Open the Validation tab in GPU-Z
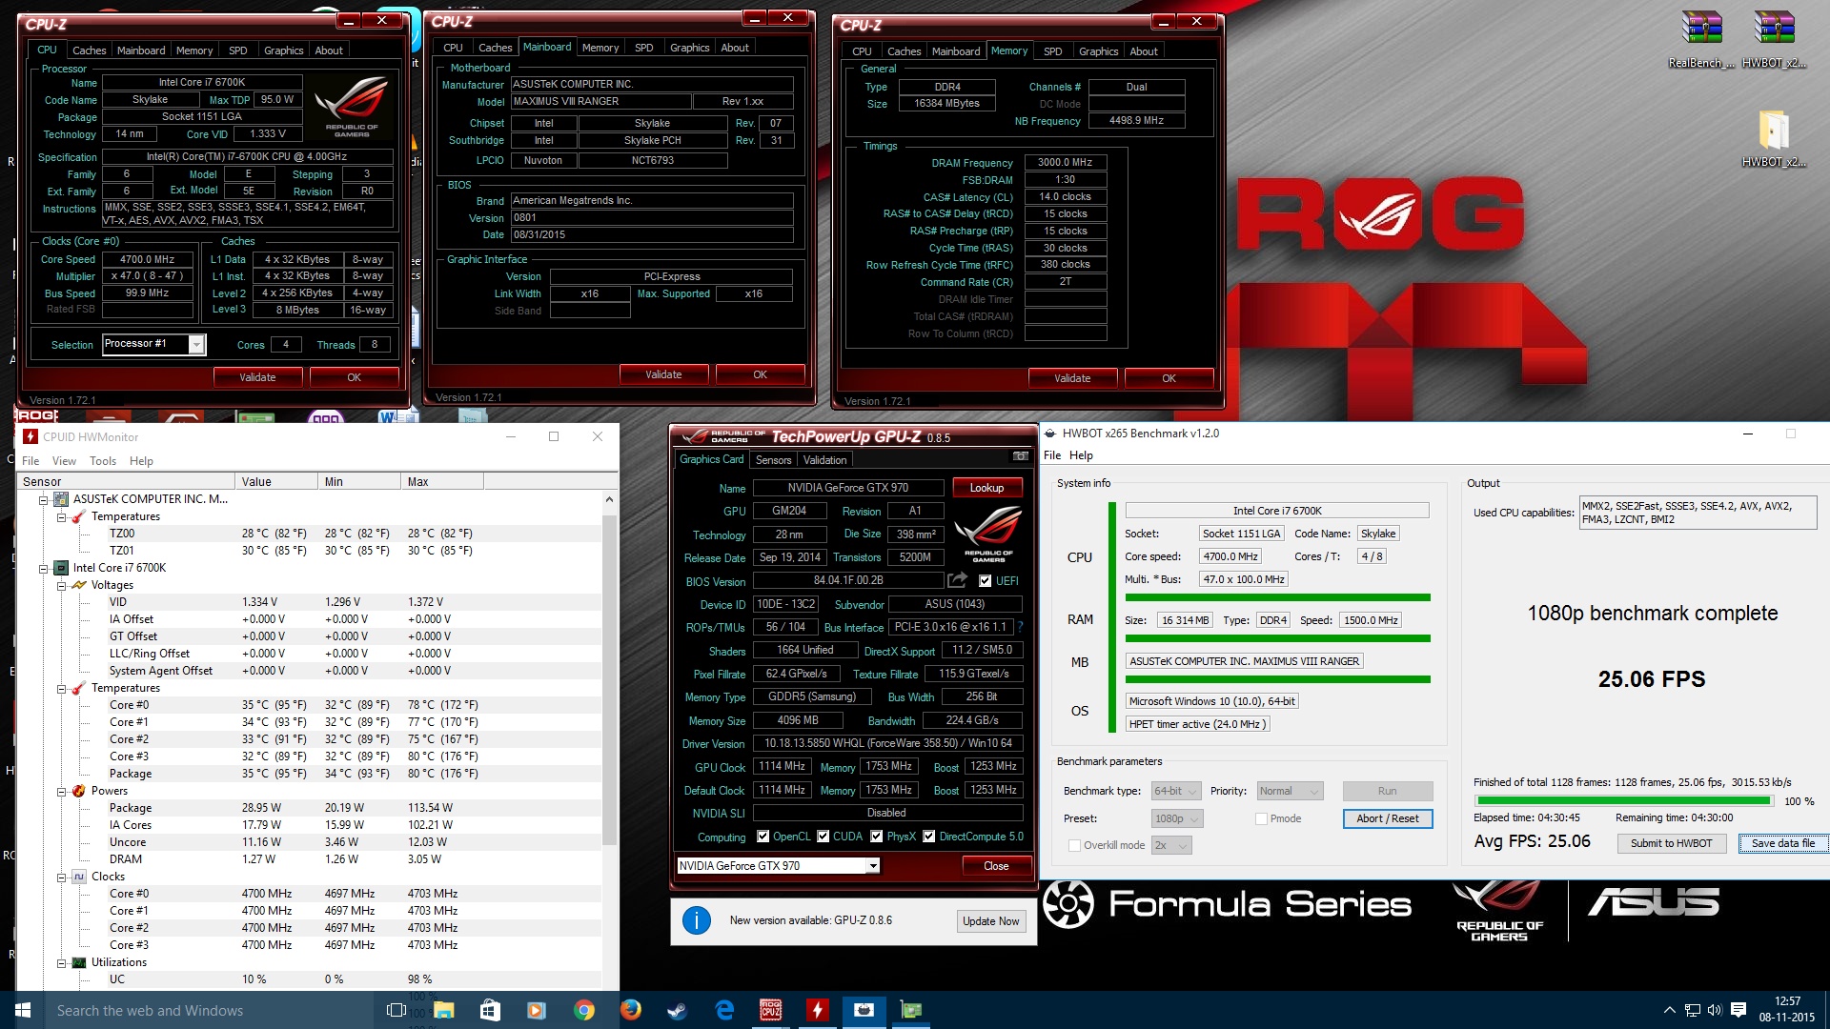The image size is (1830, 1029). 824,460
